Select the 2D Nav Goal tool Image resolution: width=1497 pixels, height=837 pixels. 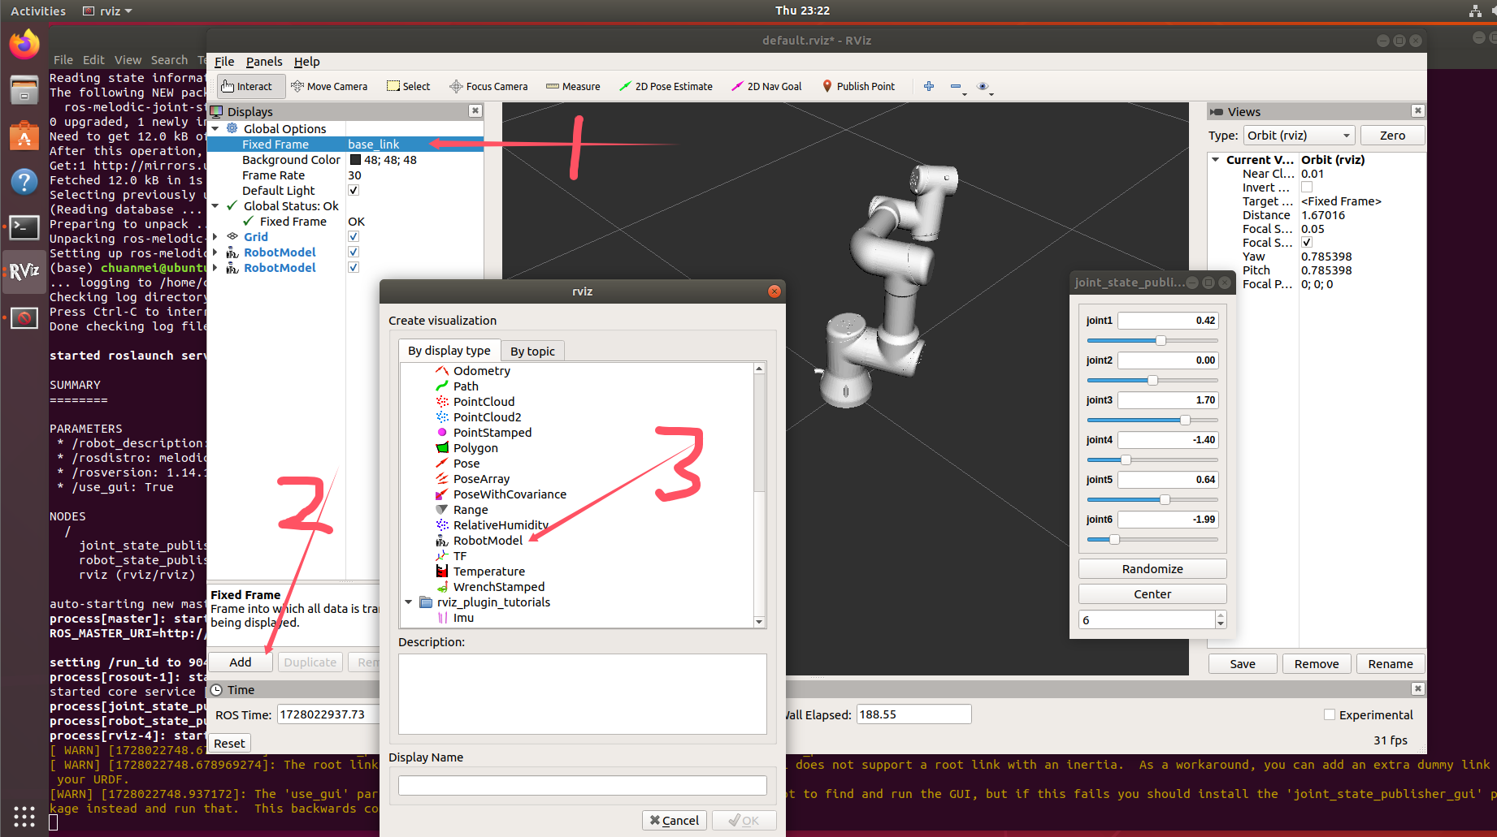coord(766,86)
